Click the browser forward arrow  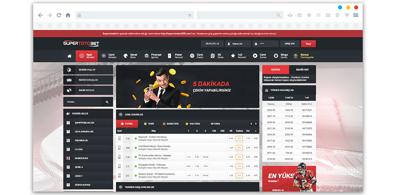point(49,15)
